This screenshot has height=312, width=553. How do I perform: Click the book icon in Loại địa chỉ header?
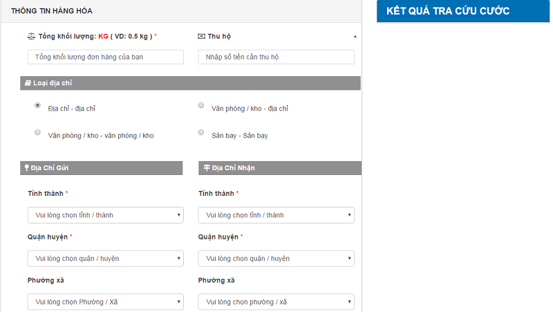point(28,83)
